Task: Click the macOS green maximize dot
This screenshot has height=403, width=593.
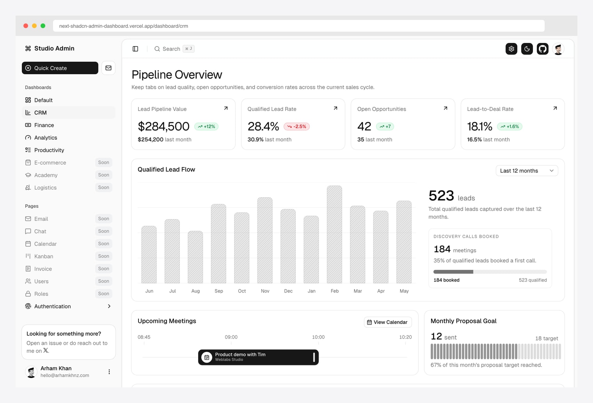Action: coord(43,26)
